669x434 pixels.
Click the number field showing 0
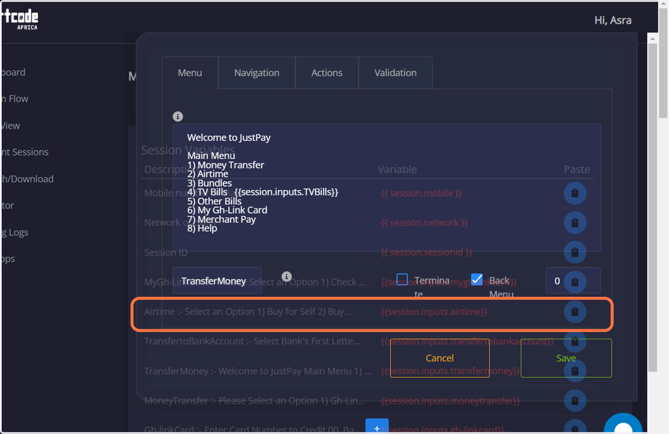coord(573,281)
